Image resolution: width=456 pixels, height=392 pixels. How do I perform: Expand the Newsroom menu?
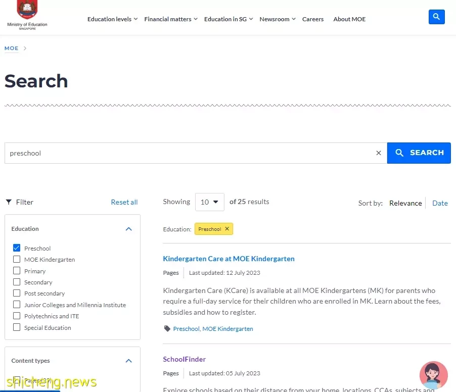[278, 19]
